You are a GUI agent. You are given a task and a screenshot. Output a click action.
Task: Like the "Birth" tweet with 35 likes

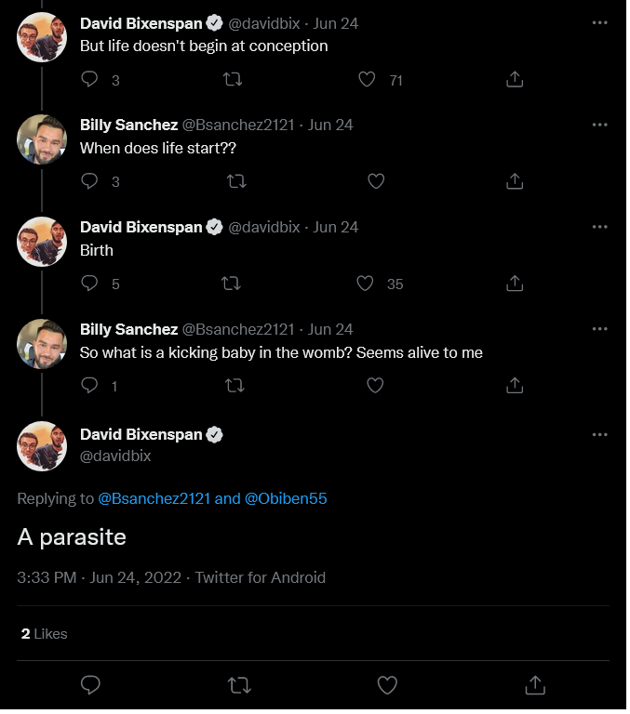coord(366,284)
